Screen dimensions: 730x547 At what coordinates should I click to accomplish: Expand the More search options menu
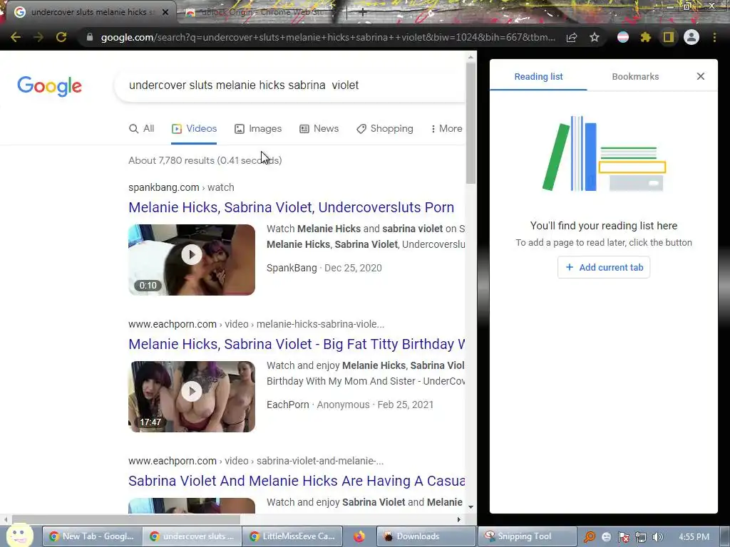pos(446,129)
